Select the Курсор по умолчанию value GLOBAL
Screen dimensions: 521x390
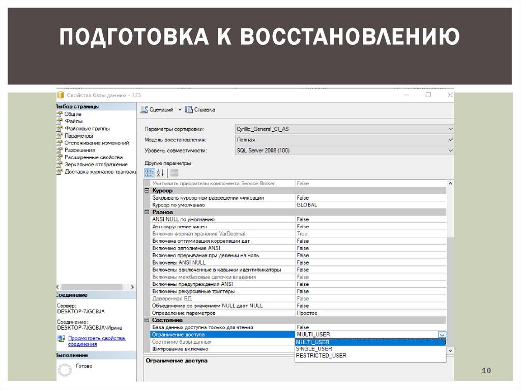click(307, 205)
